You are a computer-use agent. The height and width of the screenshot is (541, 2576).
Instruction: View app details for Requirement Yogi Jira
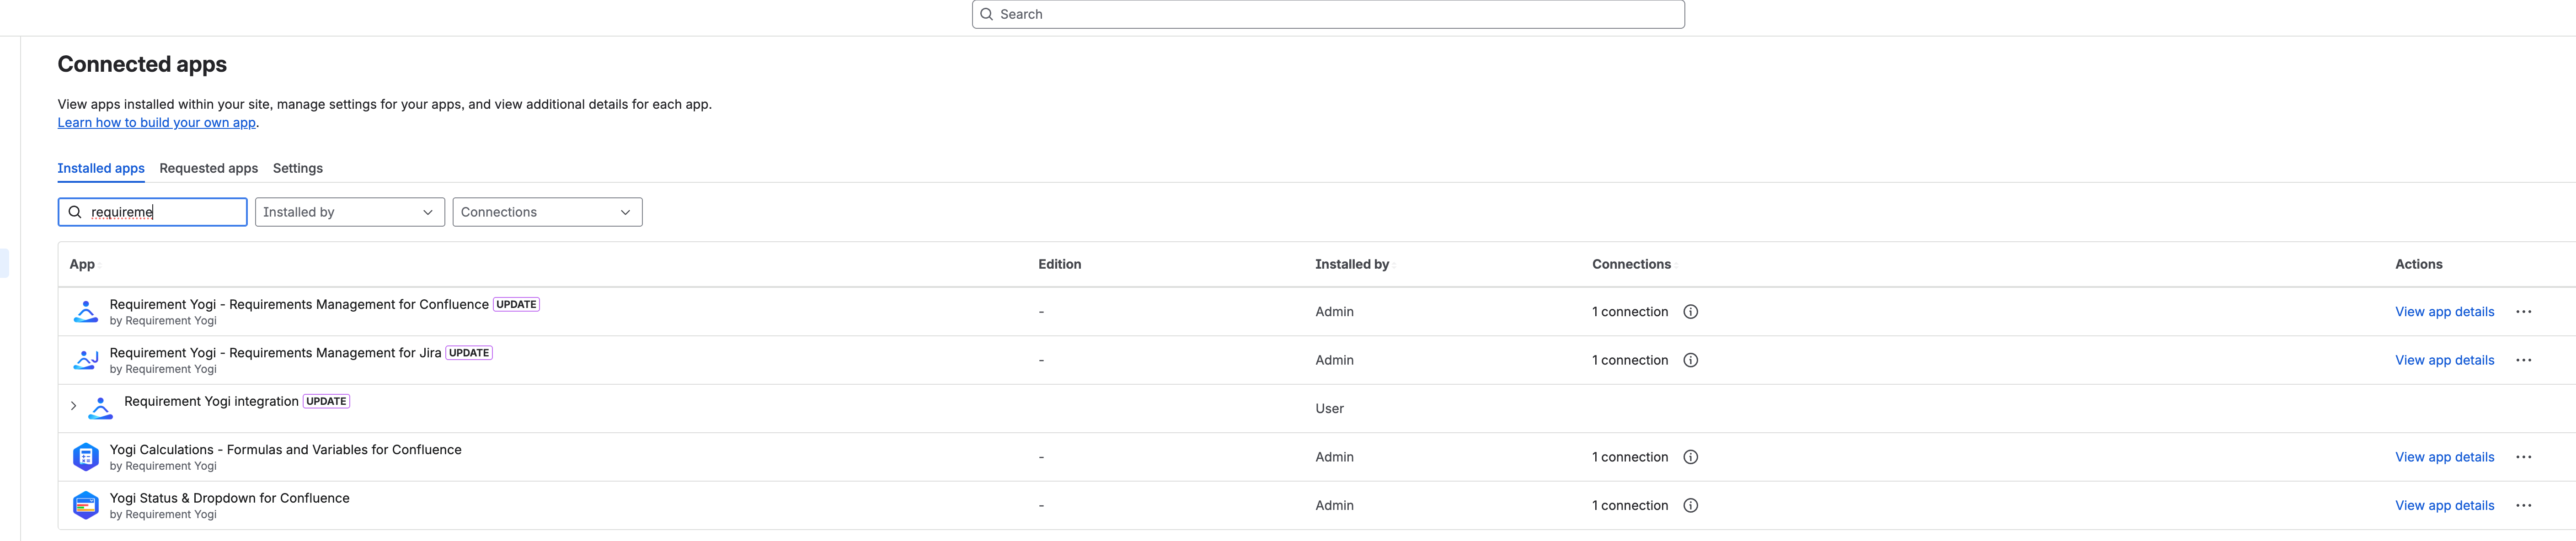coord(2444,360)
